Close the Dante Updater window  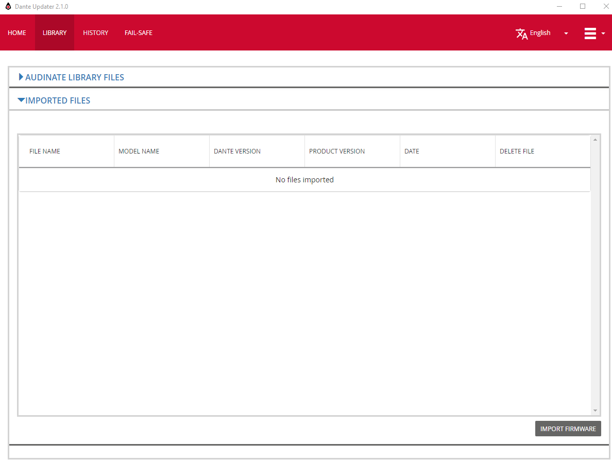click(x=606, y=6)
